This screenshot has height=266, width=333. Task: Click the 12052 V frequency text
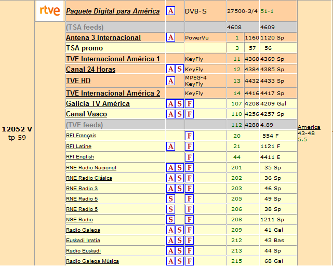click(x=17, y=129)
